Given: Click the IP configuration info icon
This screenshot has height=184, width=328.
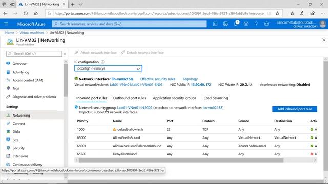Looking at the screenshot, I should click(x=102, y=62).
